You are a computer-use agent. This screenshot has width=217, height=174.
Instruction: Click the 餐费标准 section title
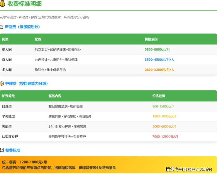click(x=13, y=151)
